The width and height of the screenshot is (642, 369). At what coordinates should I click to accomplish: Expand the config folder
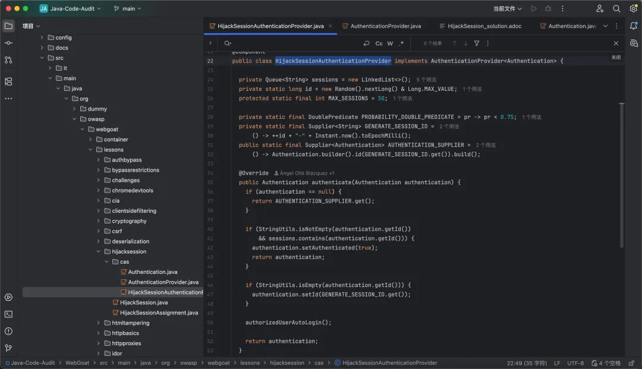click(x=42, y=37)
